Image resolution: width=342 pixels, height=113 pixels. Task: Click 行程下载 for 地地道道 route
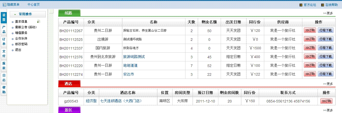(x=326, y=65)
